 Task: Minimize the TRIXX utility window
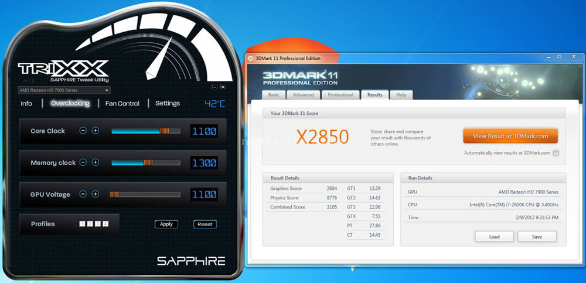click(214, 87)
